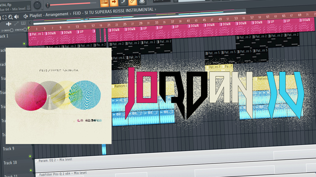The height and width of the screenshot is (177, 316).
Task: Enable the Z-CROSS checkbox
Action: pyautogui.click(x=12, y=30)
